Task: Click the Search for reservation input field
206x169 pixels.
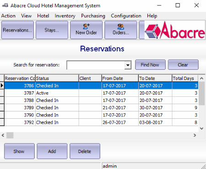Action: (96, 65)
